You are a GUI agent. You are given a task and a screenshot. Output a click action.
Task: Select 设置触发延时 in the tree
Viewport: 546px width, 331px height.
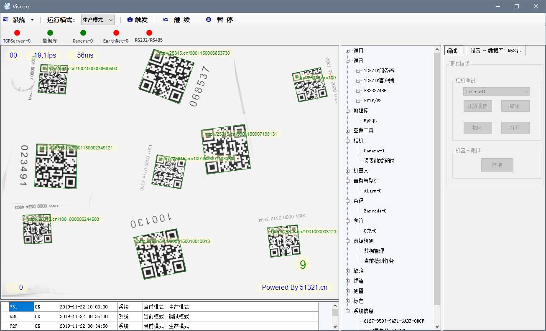click(379, 161)
